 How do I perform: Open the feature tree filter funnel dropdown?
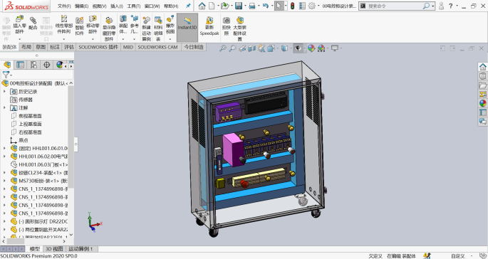pyautogui.click(x=7, y=75)
